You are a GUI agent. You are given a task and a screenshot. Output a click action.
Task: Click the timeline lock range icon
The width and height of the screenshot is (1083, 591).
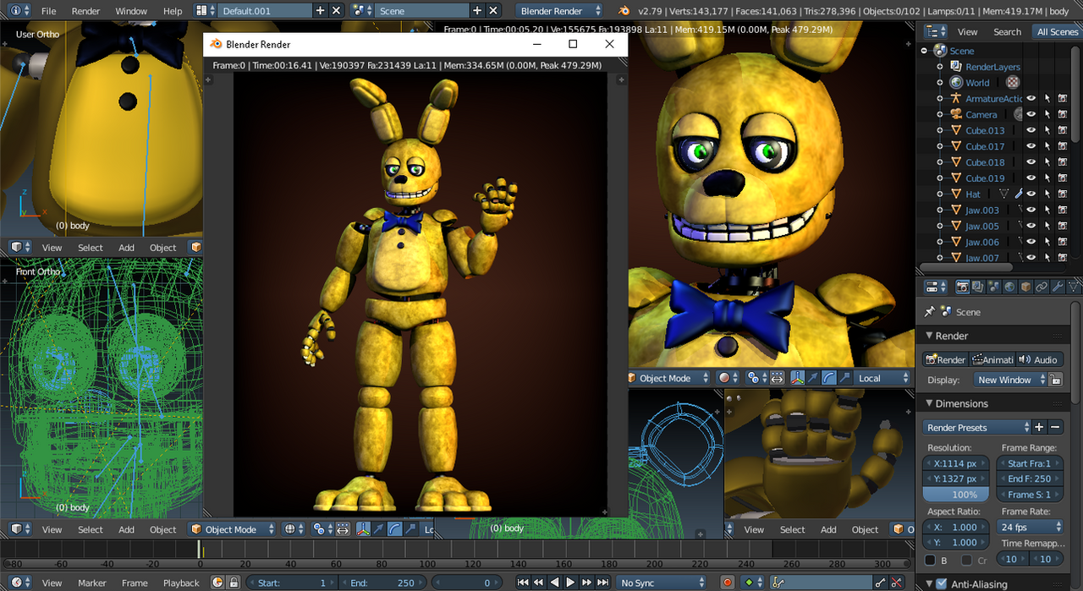pyautogui.click(x=234, y=583)
